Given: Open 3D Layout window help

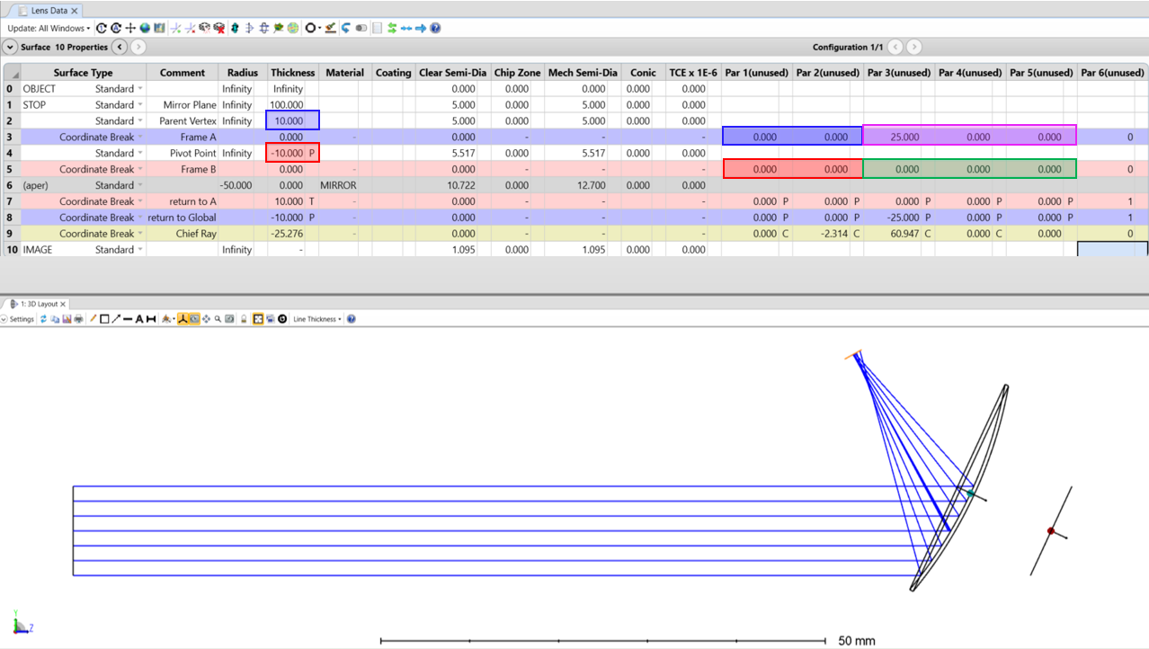Looking at the screenshot, I should click(x=352, y=319).
